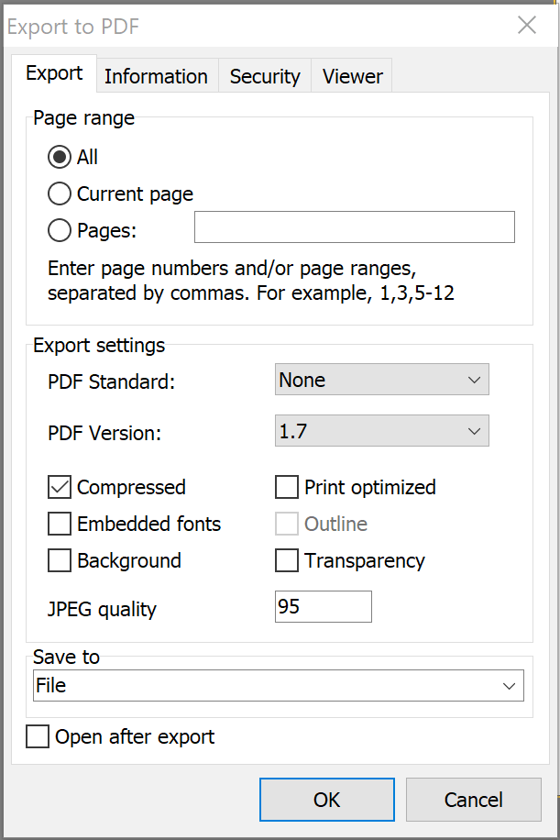560x840 pixels.
Task: Switch to the Information tab
Action: tap(156, 77)
